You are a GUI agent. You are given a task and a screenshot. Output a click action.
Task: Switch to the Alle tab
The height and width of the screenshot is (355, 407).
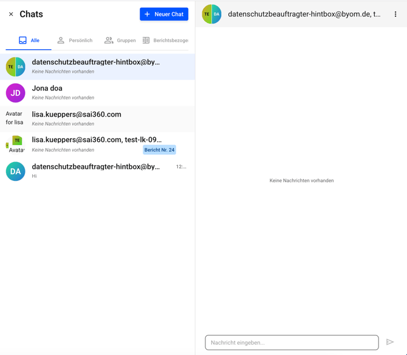click(29, 41)
